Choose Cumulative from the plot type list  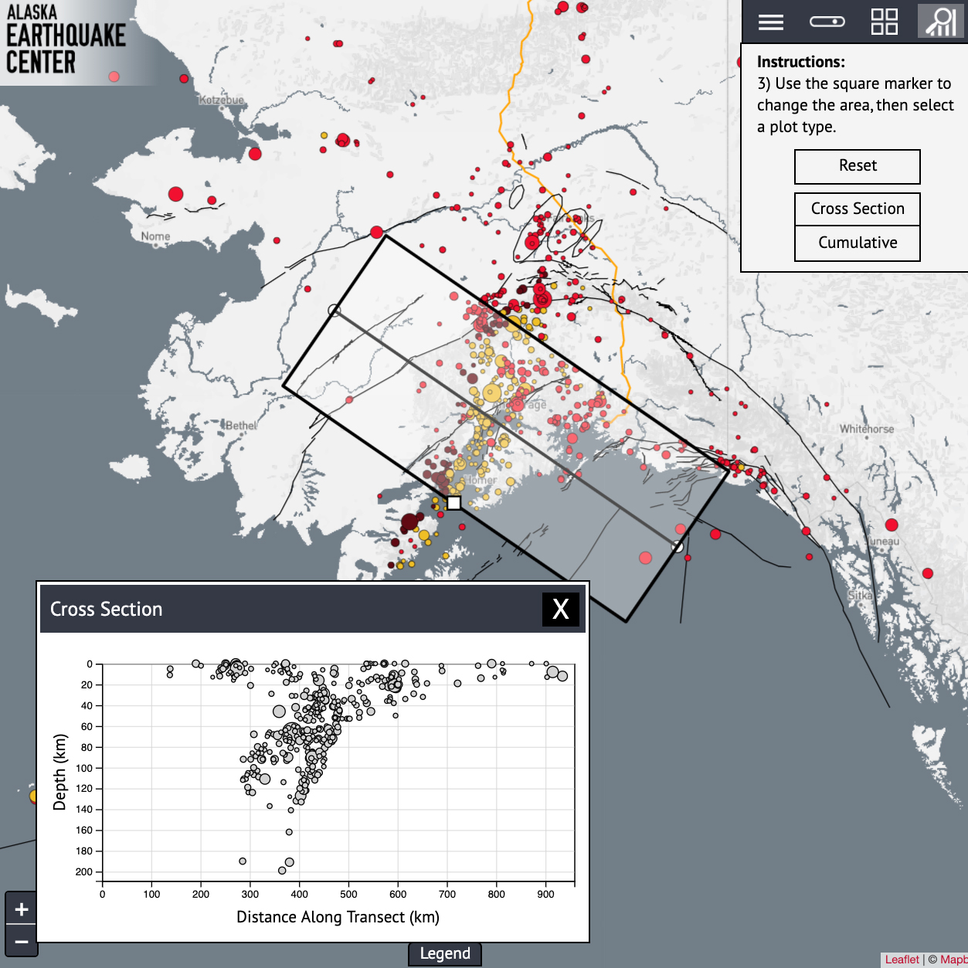click(x=857, y=243)
